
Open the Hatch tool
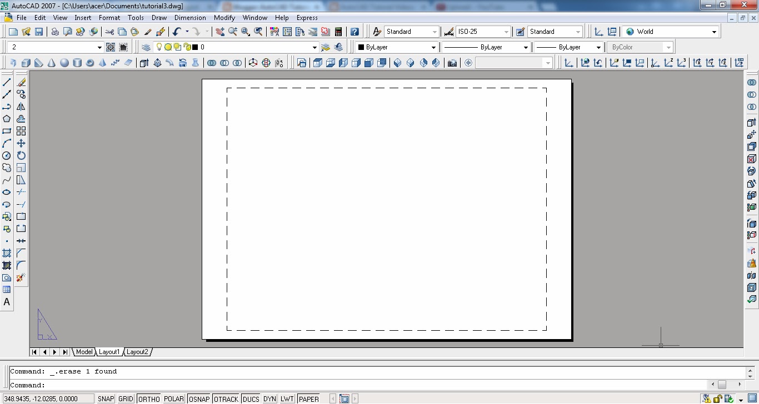click(7, 253)
